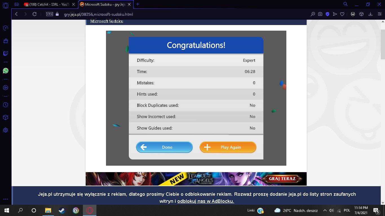
Task: Show hidden tray icons chevron
Action: 325,210
